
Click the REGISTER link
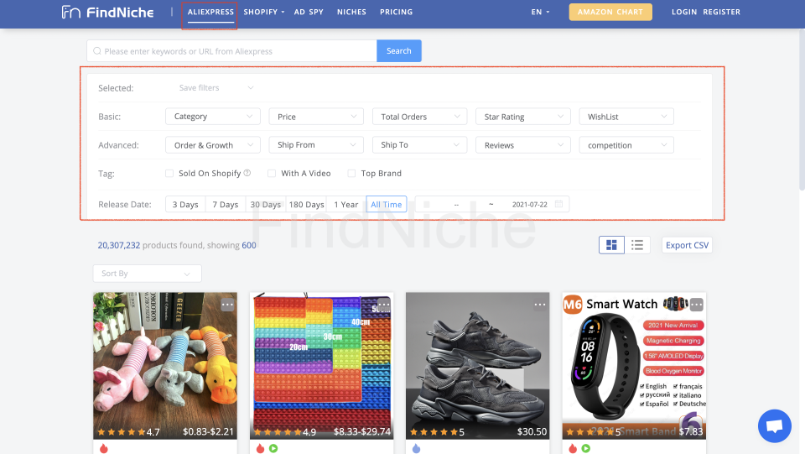[722, 12]
